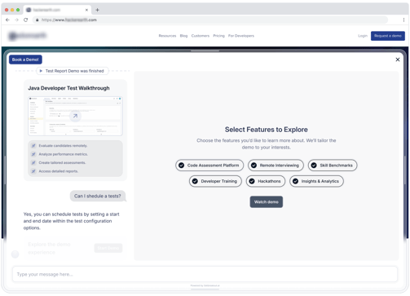Click the lock icon in address bar

click(37, 20)
